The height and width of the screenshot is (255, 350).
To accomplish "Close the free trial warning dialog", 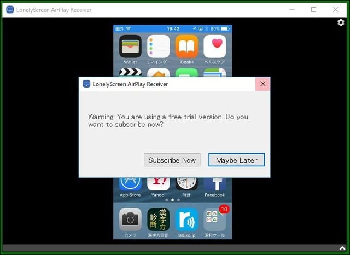I will pyautogui.click(x=262, y=84).
